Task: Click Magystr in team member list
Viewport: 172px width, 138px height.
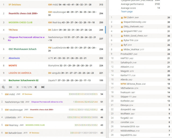Action: 125,71
